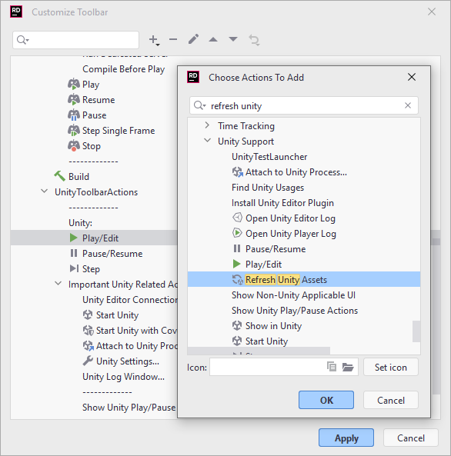Screen dimensions: 451x456
Task: Open the browse folder icon for icon path
Action: pyautogui.click(x=348, y=367)
